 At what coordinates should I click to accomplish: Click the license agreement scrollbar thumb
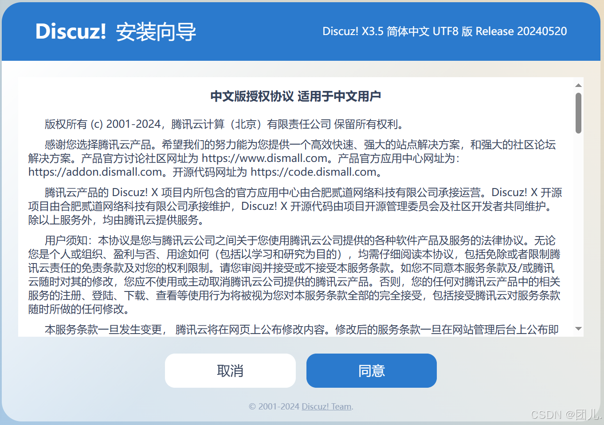tap(578, 113)
